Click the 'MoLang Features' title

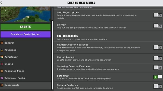click(67, 85)
